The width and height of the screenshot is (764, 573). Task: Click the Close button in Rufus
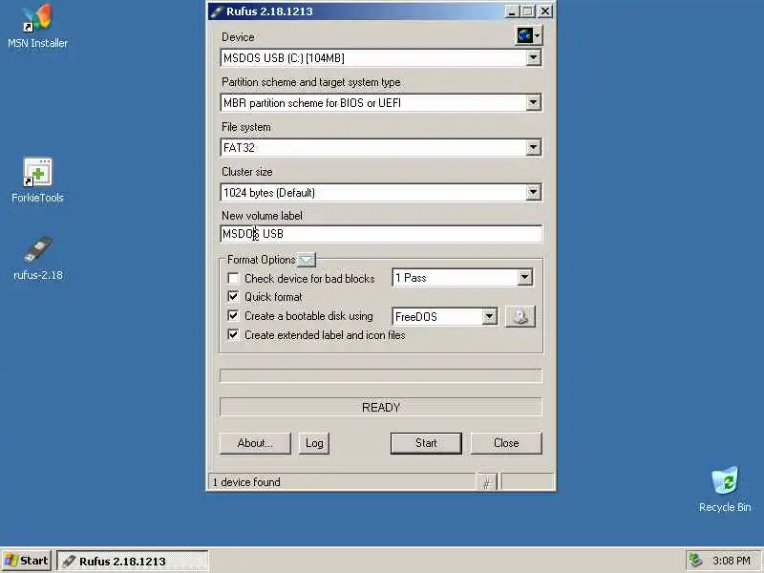[x=506, y=443]
